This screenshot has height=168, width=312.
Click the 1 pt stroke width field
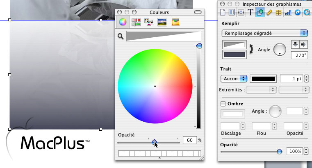coord(292,79)
